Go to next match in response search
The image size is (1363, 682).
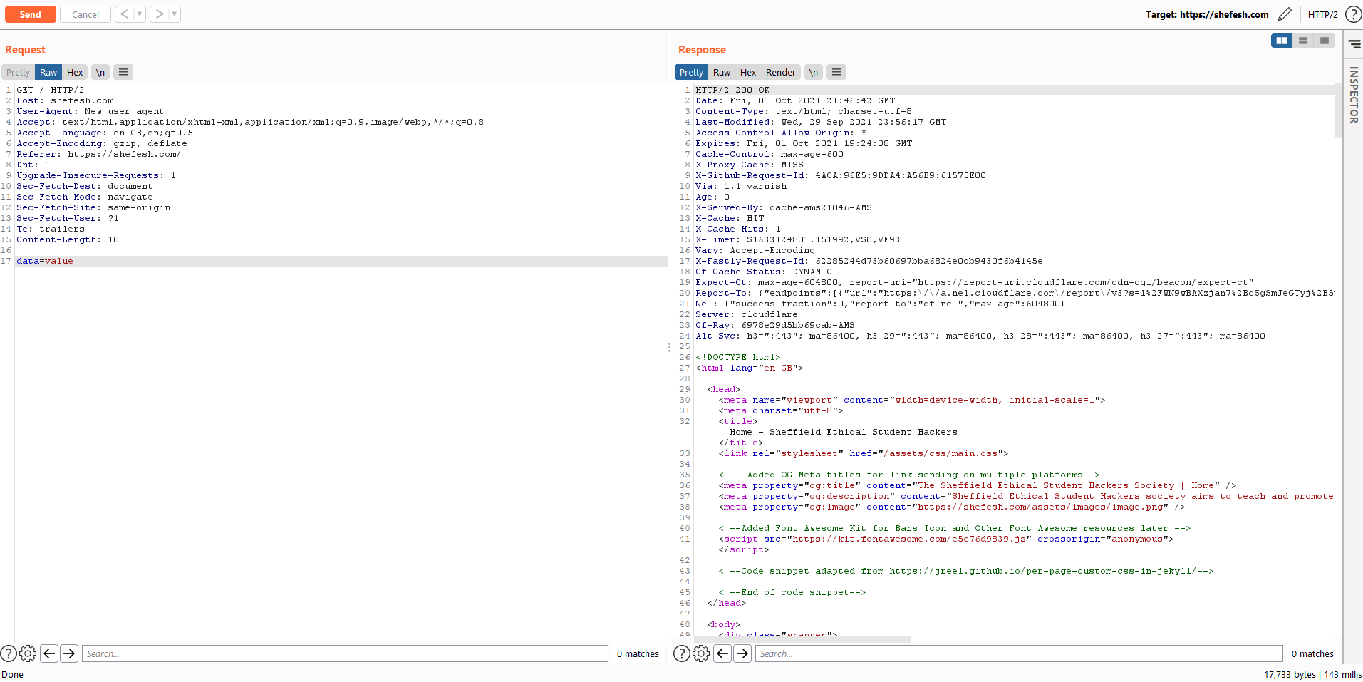[x=742, y=653]
